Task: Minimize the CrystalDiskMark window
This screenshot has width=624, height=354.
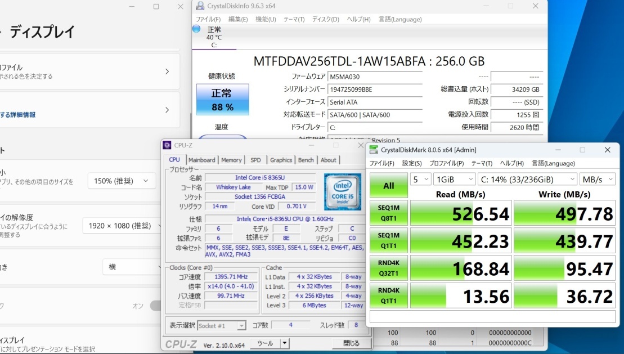Action: pyautogui.click(x=558, y=150)
